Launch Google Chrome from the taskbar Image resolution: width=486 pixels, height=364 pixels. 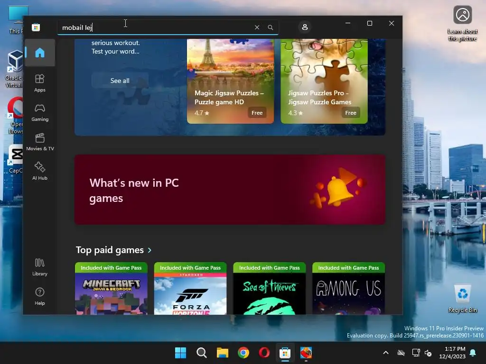pos(243,353)
